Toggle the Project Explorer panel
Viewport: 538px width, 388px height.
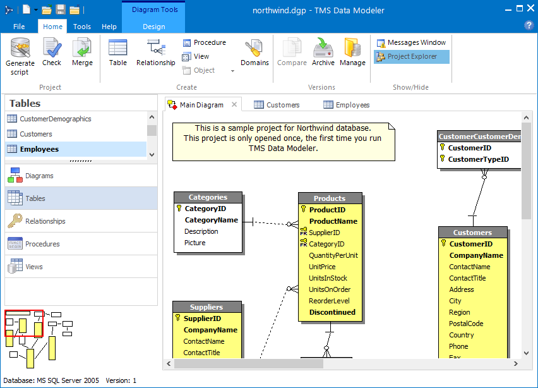[x=411, y=57]
